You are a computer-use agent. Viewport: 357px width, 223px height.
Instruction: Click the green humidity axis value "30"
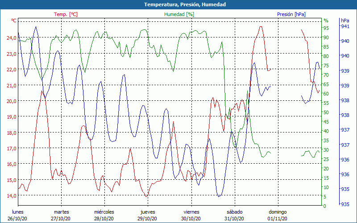(x=326, y=150)
